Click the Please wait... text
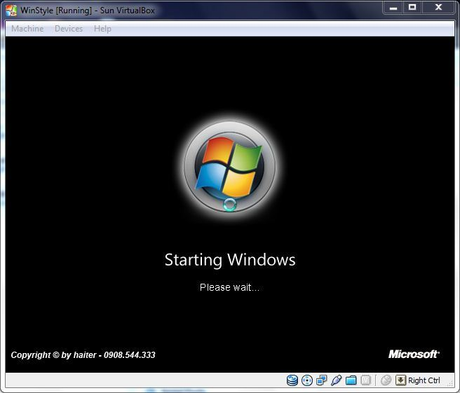This screenshot has width=460, height=393. 230,287
